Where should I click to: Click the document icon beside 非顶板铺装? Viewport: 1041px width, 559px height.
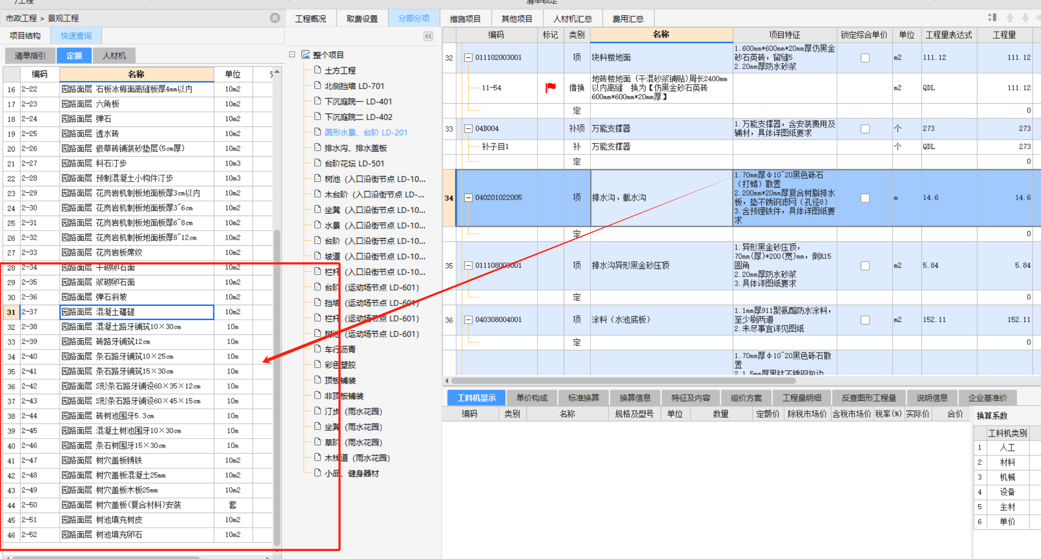point(318,395)
